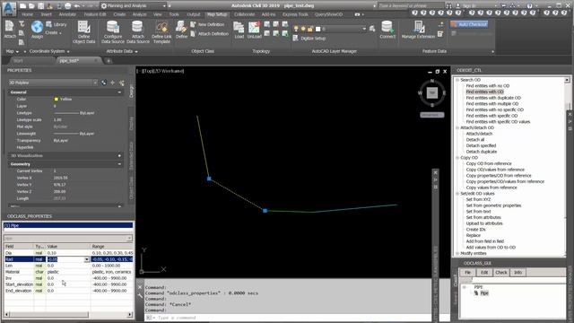574x323 pixels.
Task: Click the keyword search box in title bar
Action: pyautogui.click(x=411, y=6)
